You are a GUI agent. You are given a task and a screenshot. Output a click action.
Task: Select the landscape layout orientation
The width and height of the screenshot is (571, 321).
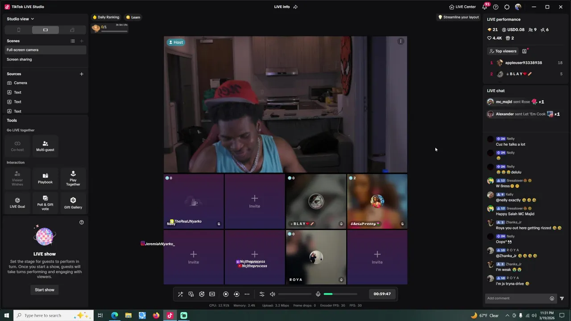46,30
